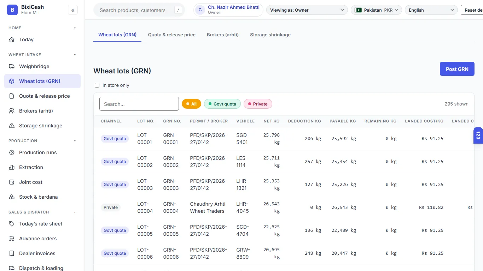Switch to the 'Quota & release price' tab
The image size is (483, 271).
coord(172,35)
